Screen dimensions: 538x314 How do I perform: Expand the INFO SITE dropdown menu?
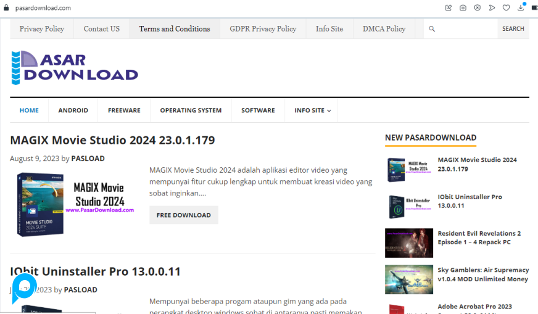tap(312, 110)
